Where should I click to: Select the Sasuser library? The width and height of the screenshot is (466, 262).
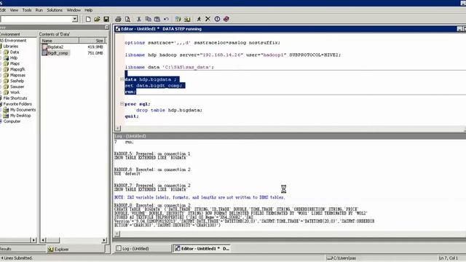click(17, 87)
